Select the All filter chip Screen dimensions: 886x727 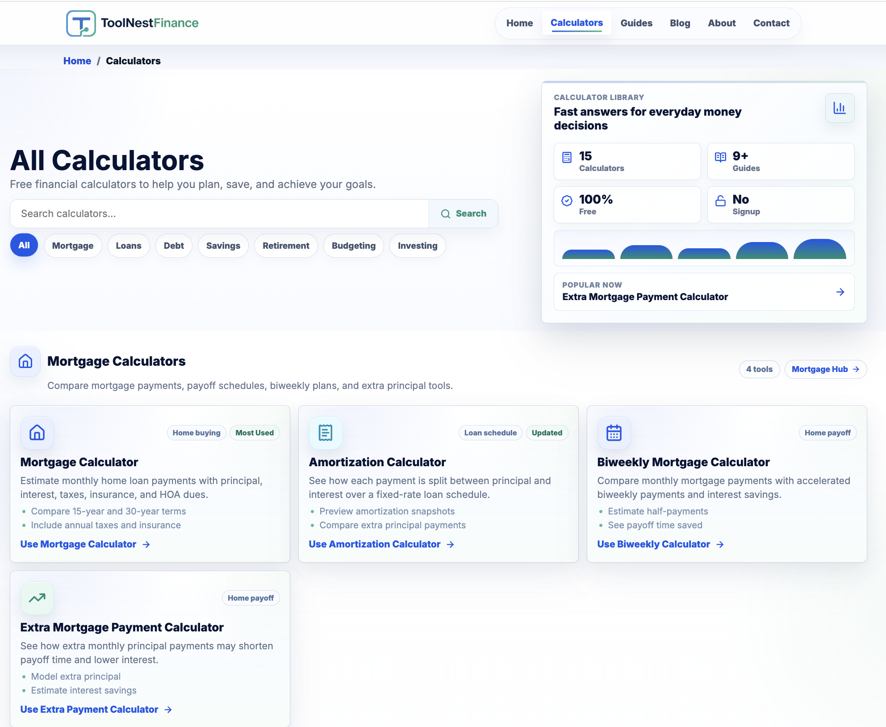(24, 245)
